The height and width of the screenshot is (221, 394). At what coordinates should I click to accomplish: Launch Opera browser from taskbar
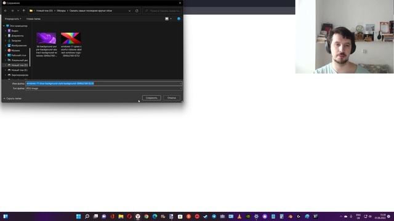[129, 217]
